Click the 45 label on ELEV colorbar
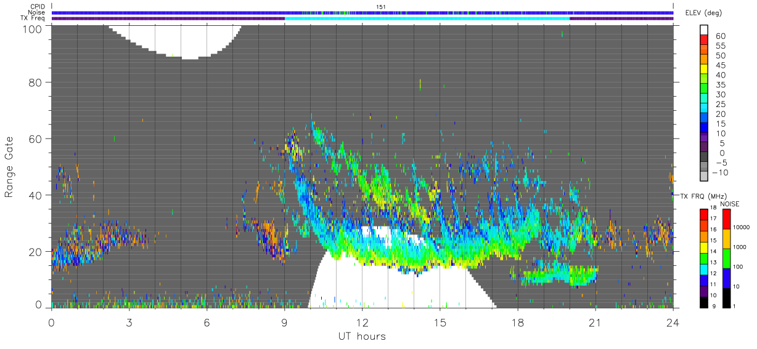Viewport: 757px width, 349px height. click(x=719, y=66)
